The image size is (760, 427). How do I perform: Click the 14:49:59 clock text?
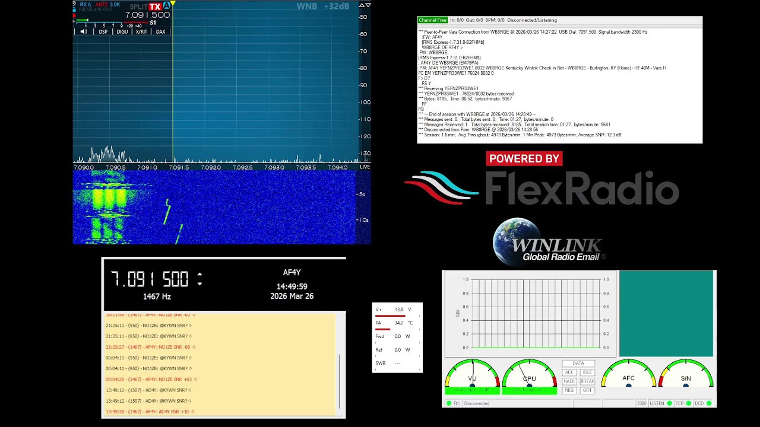[292, 287]
